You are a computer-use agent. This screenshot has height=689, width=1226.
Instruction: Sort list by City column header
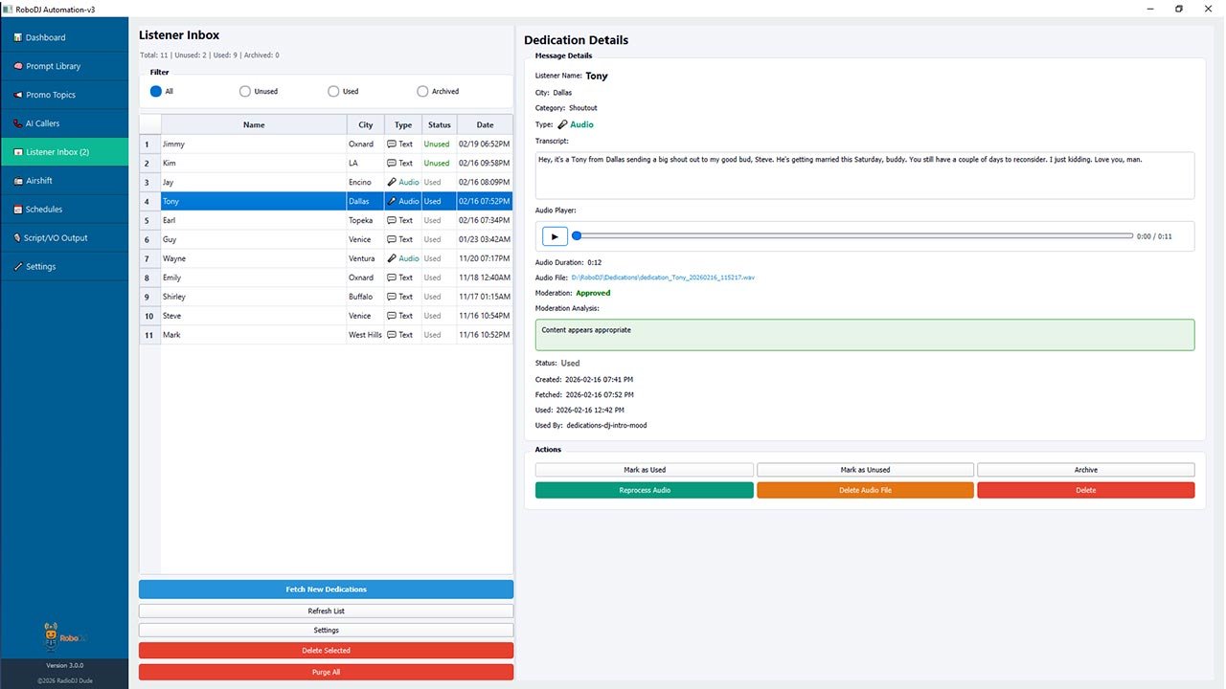coord(365,124)
